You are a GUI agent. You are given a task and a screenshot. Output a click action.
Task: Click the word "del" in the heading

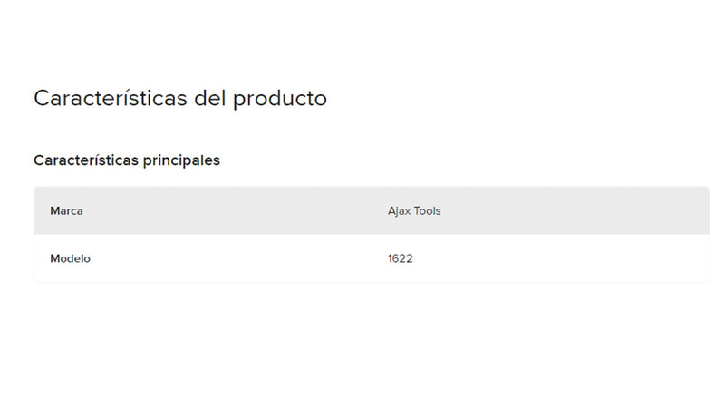(210, 98)
